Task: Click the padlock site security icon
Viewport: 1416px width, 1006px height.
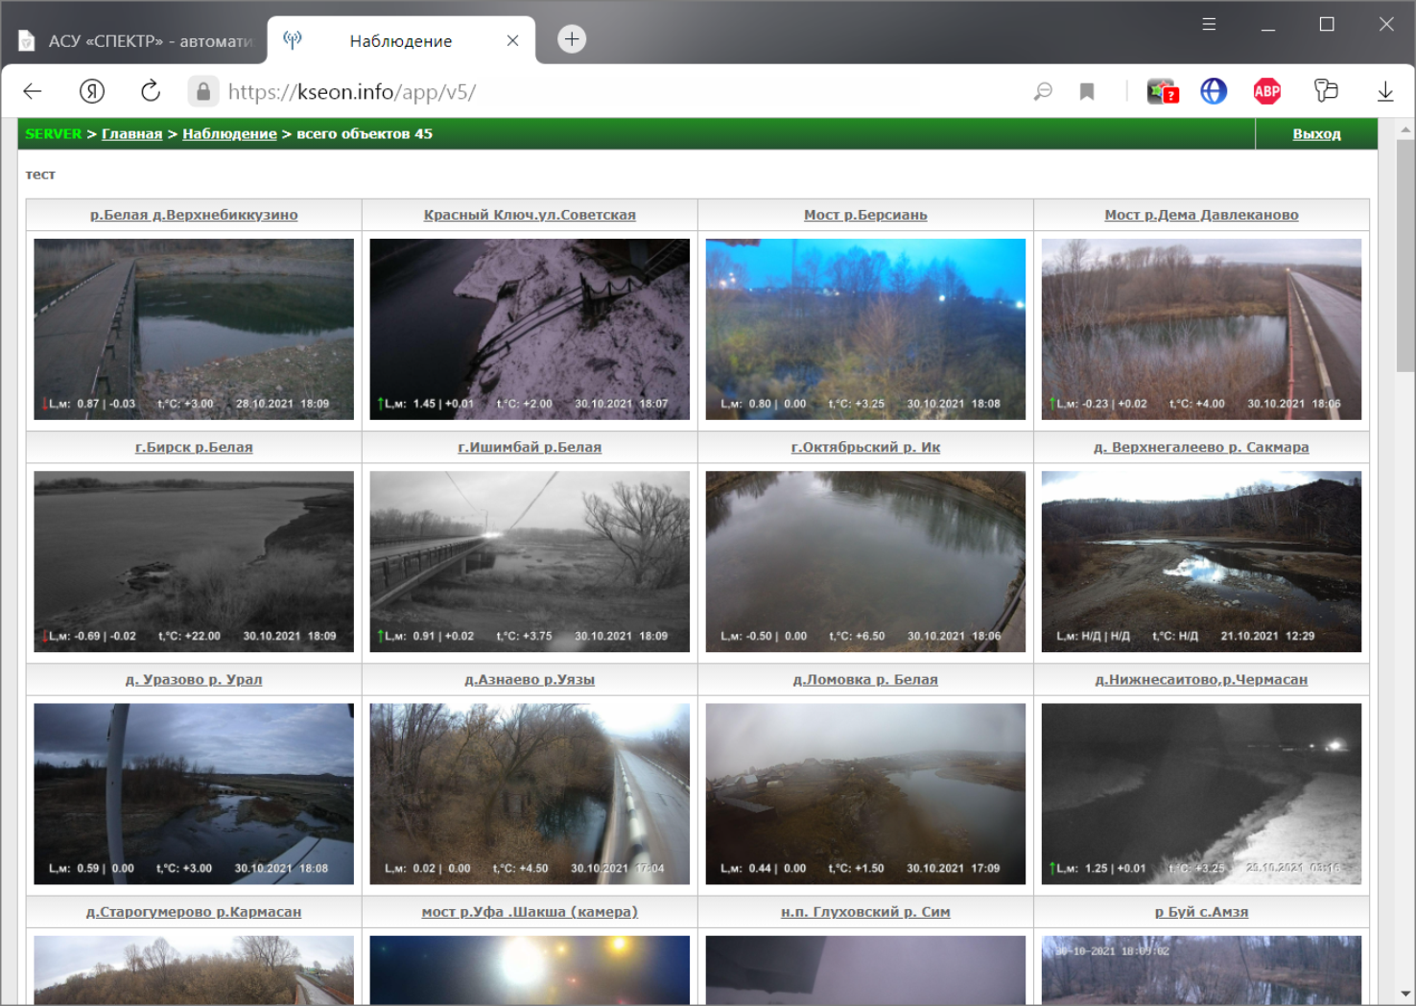Action: [x=202, y=91]
